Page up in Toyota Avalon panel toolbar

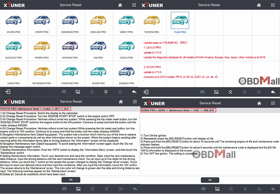pyautogui.click(x=92, y=189)
